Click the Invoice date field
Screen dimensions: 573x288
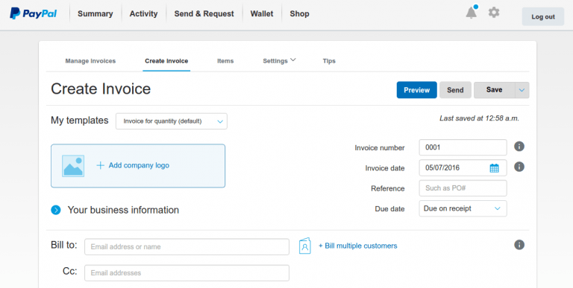pyautogui.click(x=463, y=167)
